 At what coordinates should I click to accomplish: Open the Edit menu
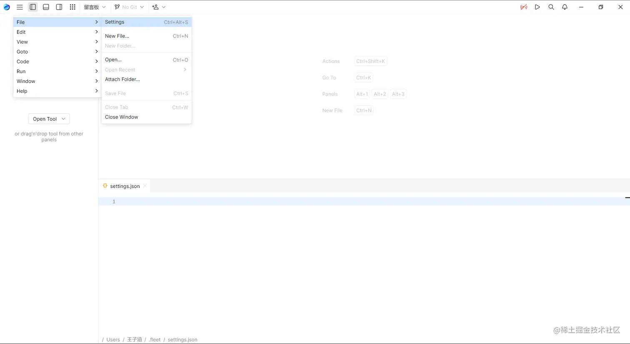pyautogui.click(x=57, y=32)
